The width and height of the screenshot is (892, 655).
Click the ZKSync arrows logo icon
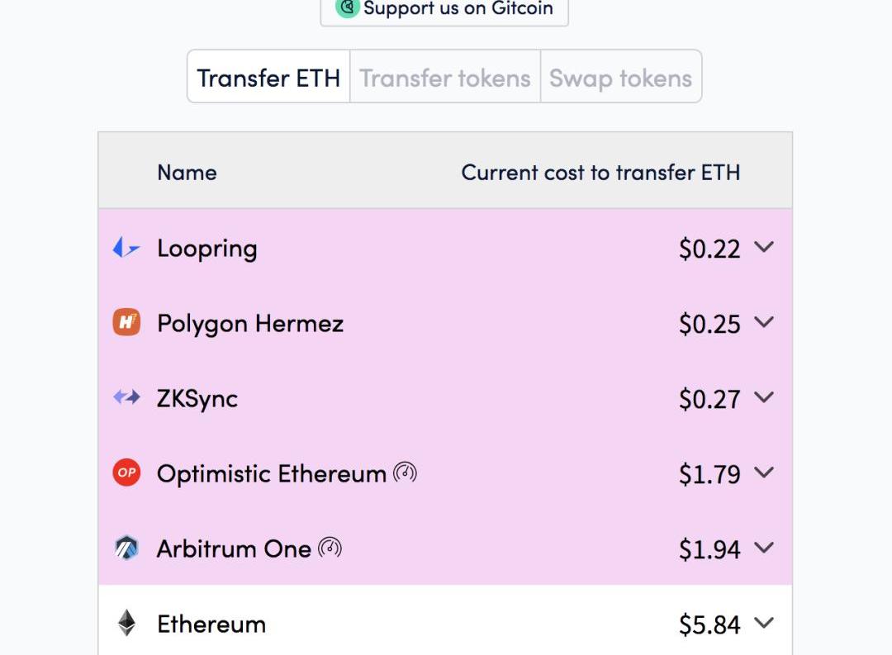[126, 398]
